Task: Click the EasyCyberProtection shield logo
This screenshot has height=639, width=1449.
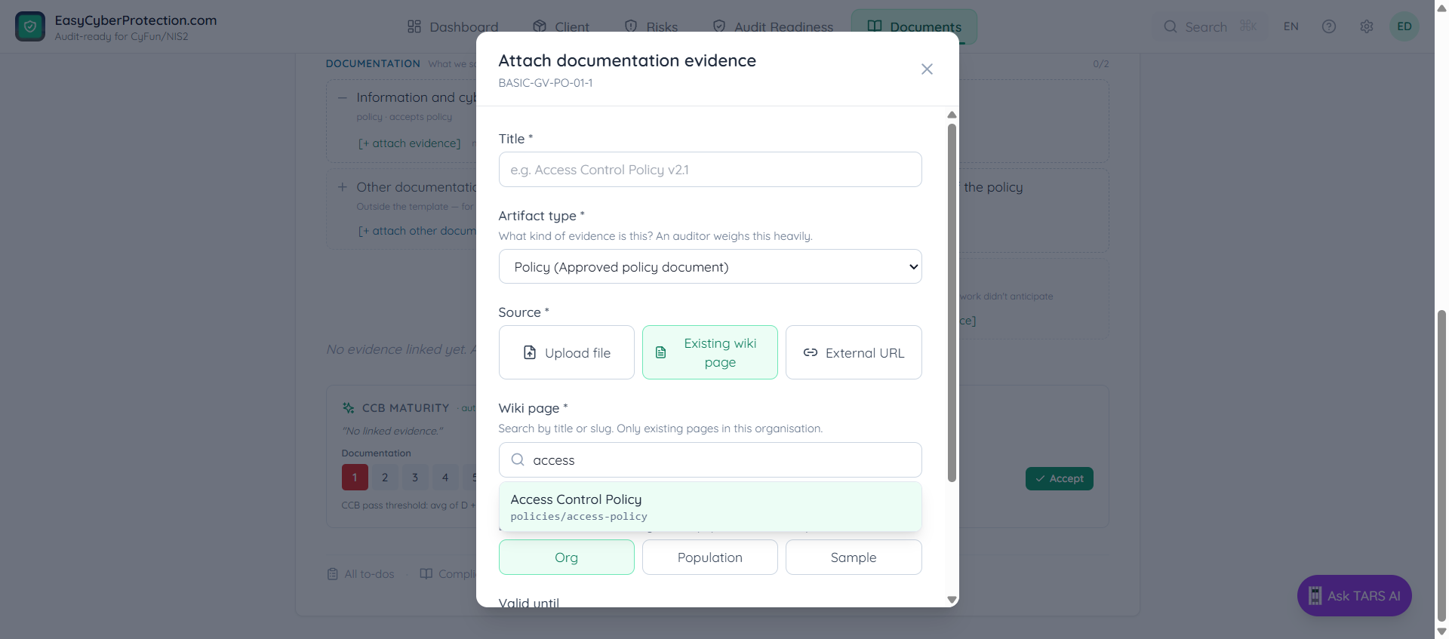Action: pos(30,27)
